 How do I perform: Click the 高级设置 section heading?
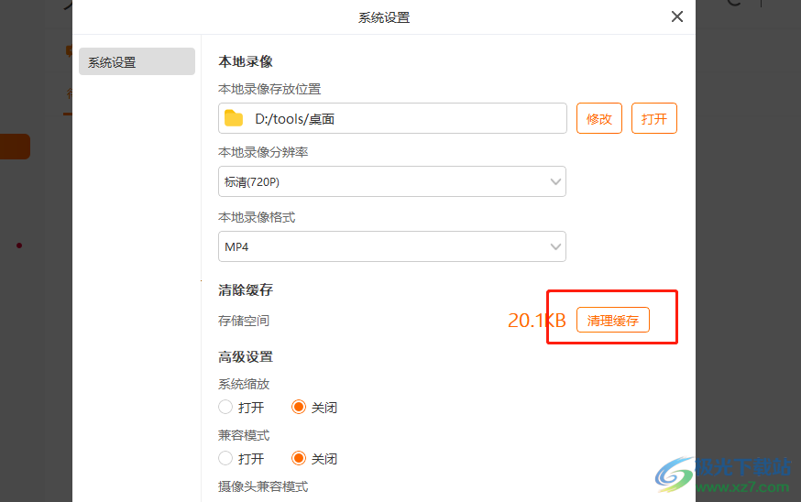coord(246,357)
